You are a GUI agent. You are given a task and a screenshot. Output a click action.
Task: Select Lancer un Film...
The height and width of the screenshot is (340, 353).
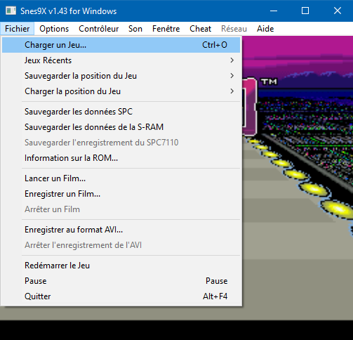click(121, 178)
